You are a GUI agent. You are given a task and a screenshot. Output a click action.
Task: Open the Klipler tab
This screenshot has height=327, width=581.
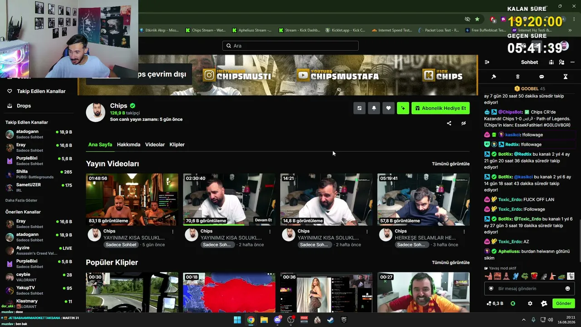[177, 144]
